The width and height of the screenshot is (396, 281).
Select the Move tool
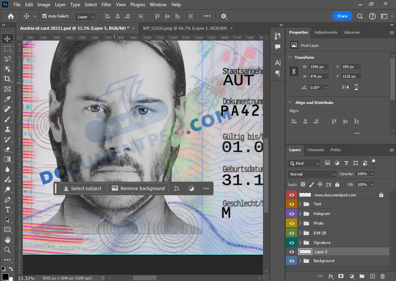(7, 39)
